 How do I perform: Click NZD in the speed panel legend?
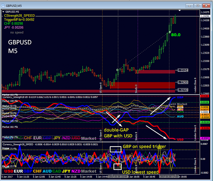76,171
